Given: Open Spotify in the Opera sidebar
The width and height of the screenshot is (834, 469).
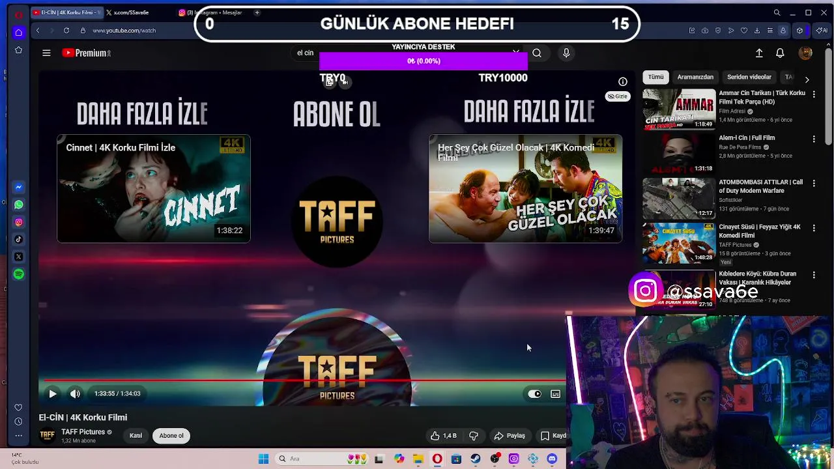Looking at the screenshot, I should (19, 274).
